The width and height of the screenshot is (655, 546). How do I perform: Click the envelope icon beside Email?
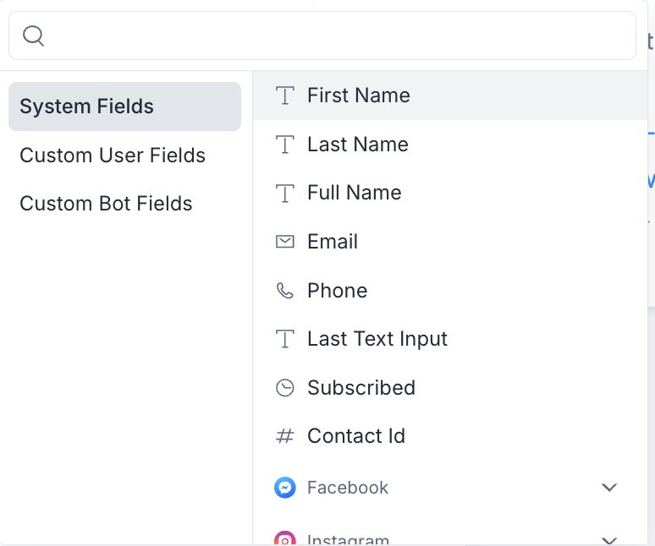click(285, 242)
